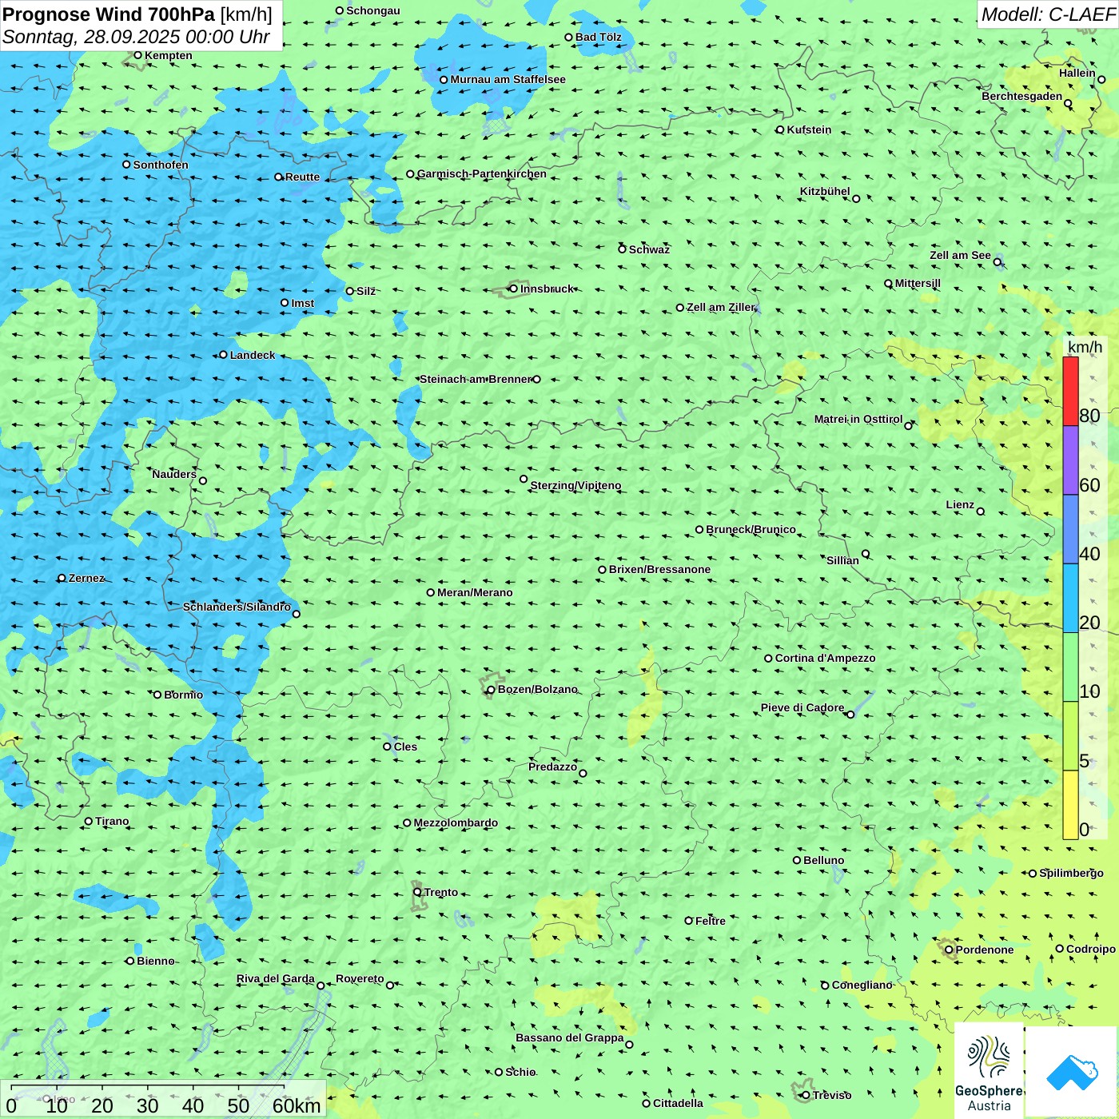Click the Schwaz city marker
Viewport: 1119px width, 1119px height.
click(x=622, y=249)
